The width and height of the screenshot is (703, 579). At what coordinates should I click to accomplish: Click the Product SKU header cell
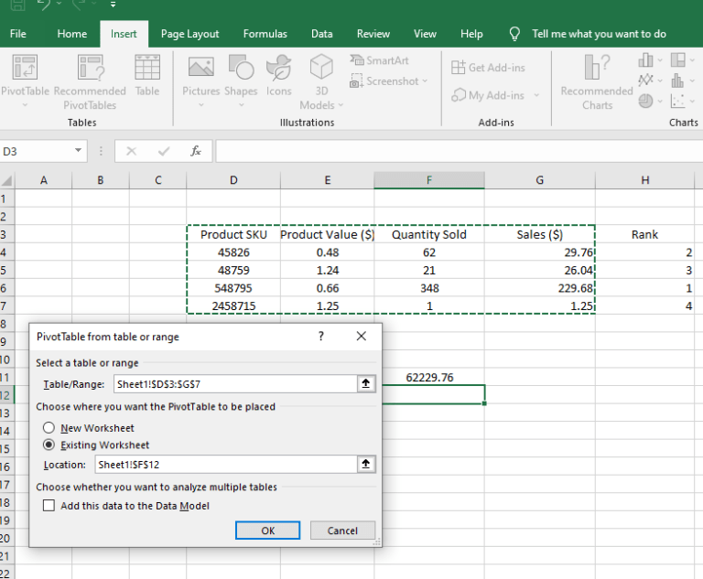pyautogui.click(x=233, y=234)
